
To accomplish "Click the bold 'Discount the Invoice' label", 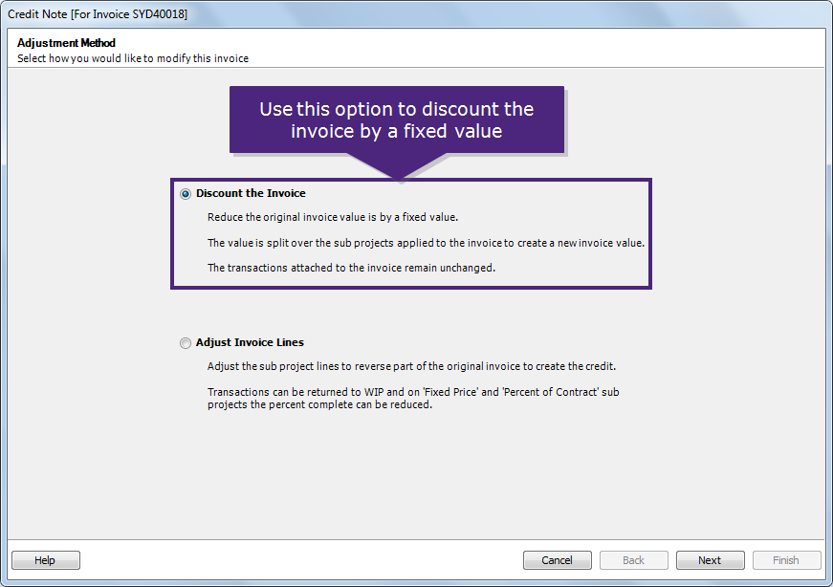I will pyautogui.click(x=251, y=194).
